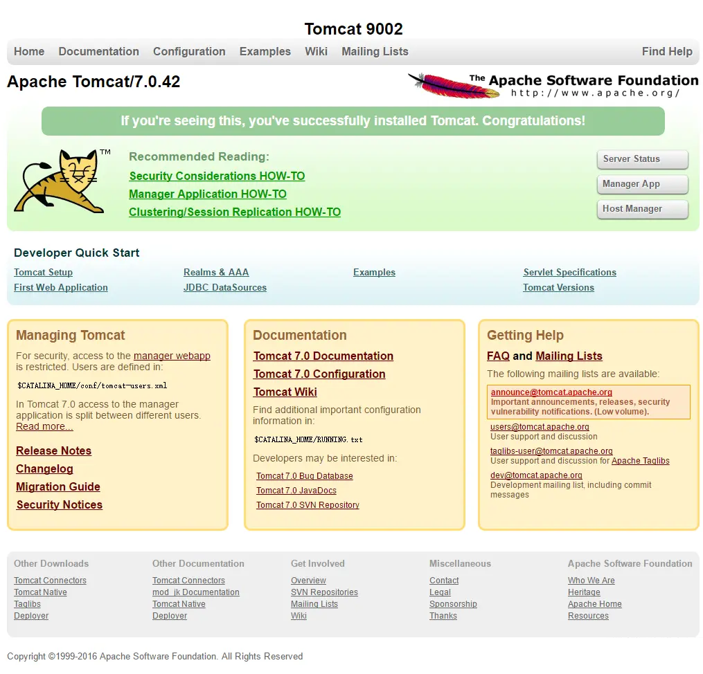
Task: Open Deployer under Other Downloads
Action: coord(31,616)
